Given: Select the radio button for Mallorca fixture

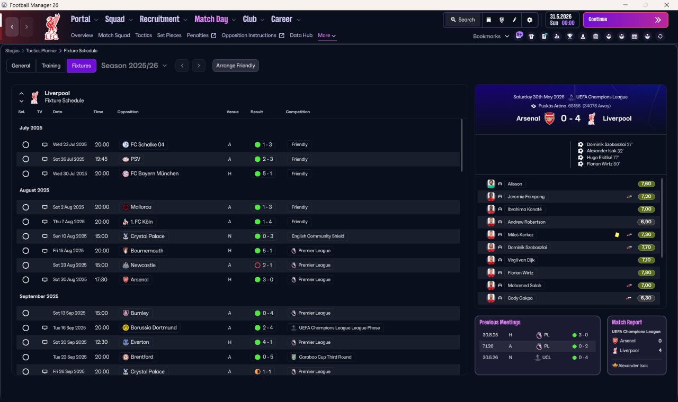Looking at the screenshot, I should [25, 207].
